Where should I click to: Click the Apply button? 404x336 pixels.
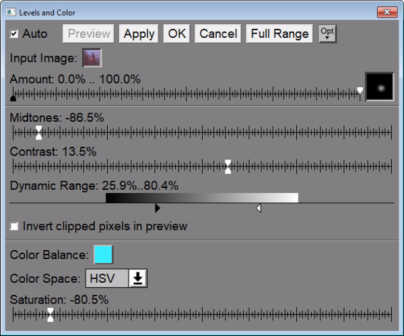[x=139, y=34]
